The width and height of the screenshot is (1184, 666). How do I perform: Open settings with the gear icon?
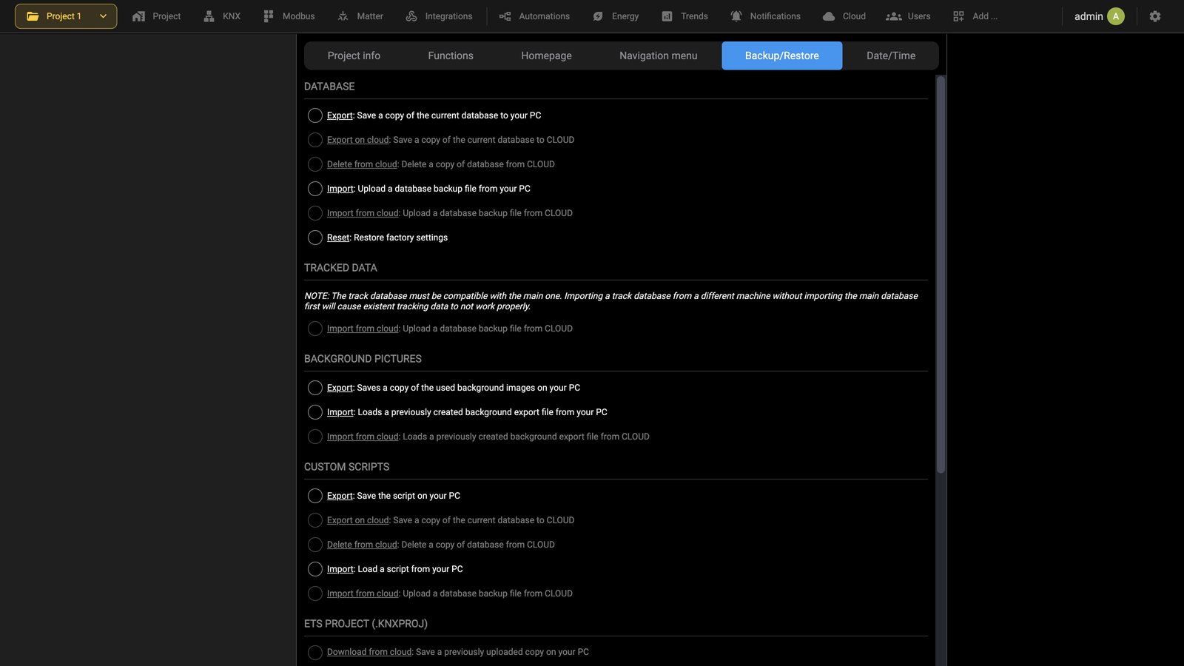[1155, 16]
